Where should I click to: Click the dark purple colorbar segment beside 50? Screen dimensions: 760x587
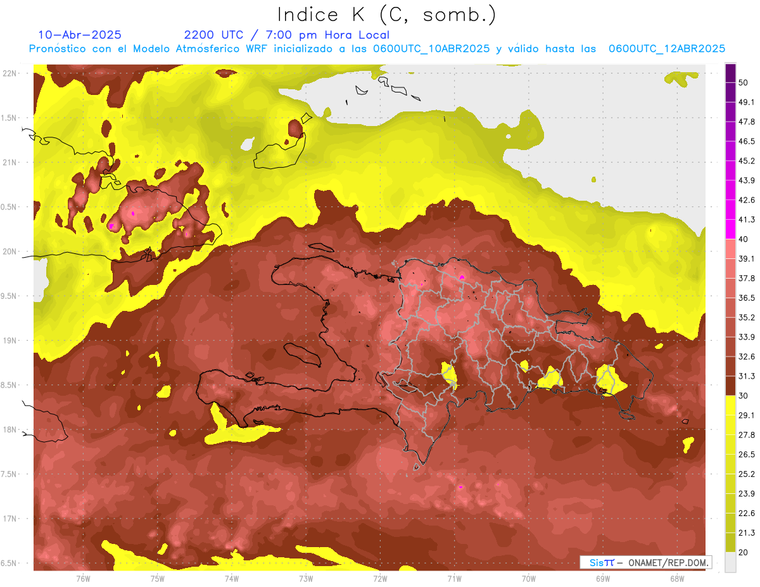(730, 73)
